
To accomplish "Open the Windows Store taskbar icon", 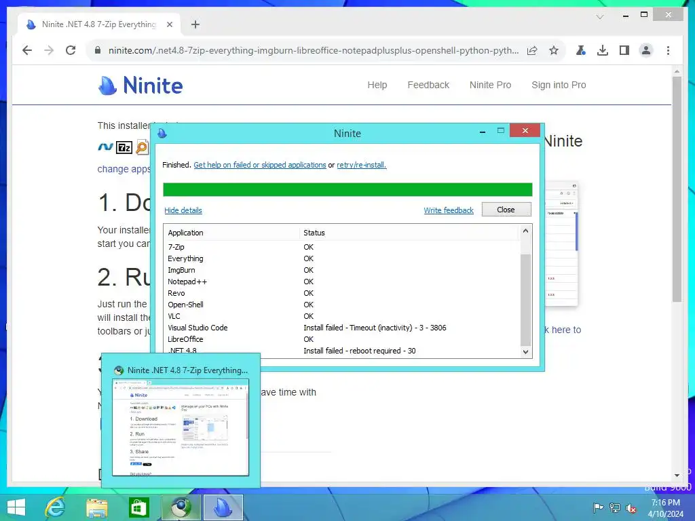I will 138,507.
